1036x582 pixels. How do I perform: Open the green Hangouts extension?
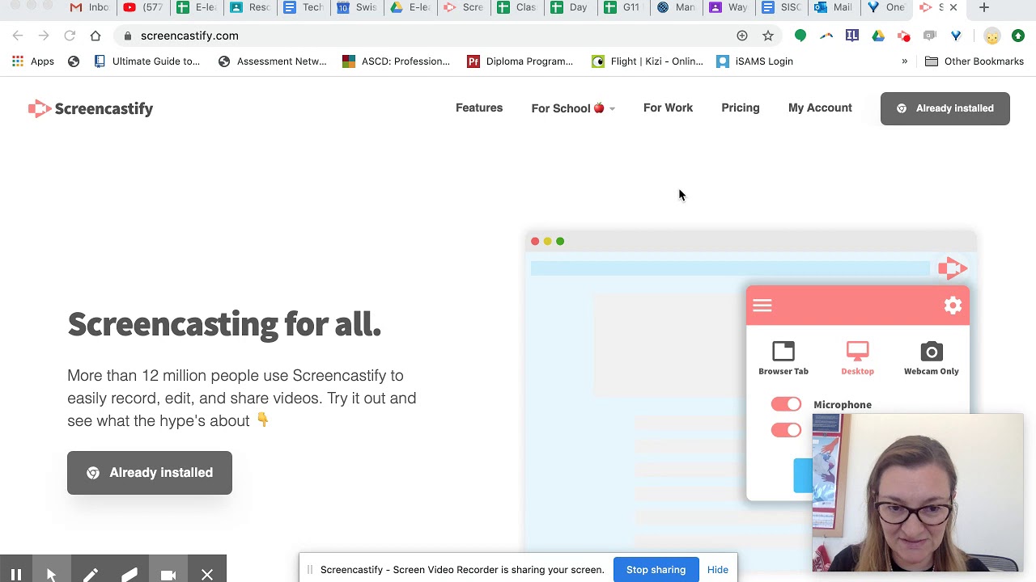[x=800, y=36]
